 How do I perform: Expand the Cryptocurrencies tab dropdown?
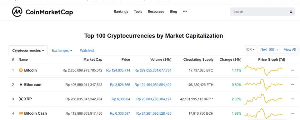28,51
